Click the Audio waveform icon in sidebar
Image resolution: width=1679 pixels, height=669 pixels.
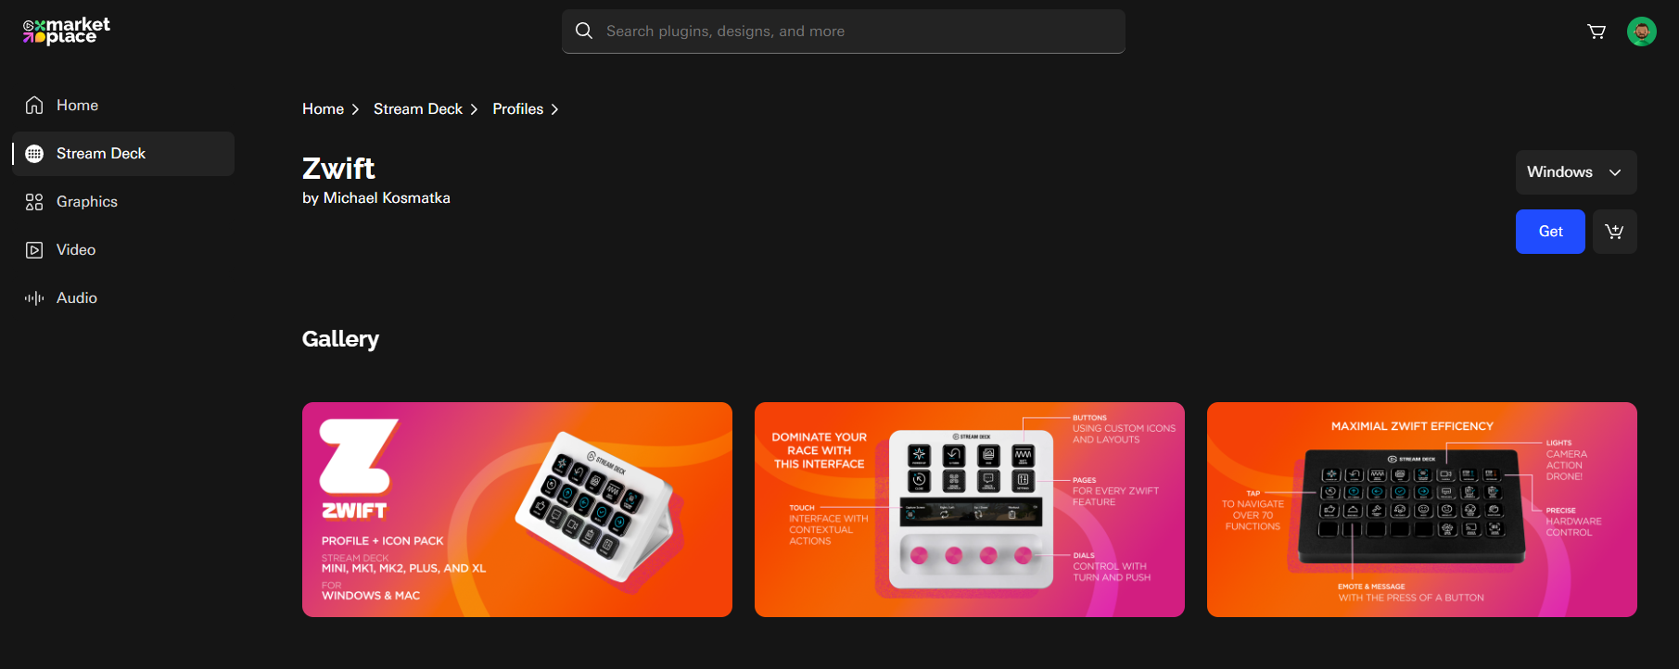point(34,298)
